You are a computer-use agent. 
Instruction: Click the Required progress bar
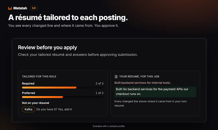63,87
